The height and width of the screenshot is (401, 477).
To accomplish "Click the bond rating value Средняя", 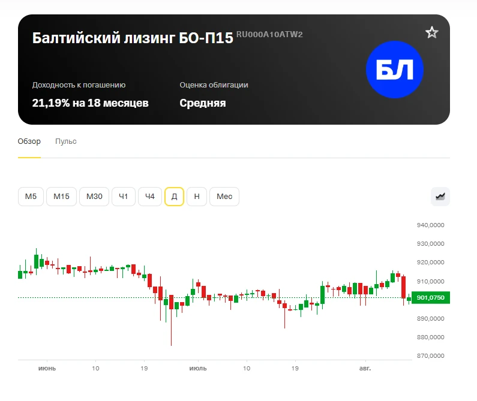I will pos(203,103).
